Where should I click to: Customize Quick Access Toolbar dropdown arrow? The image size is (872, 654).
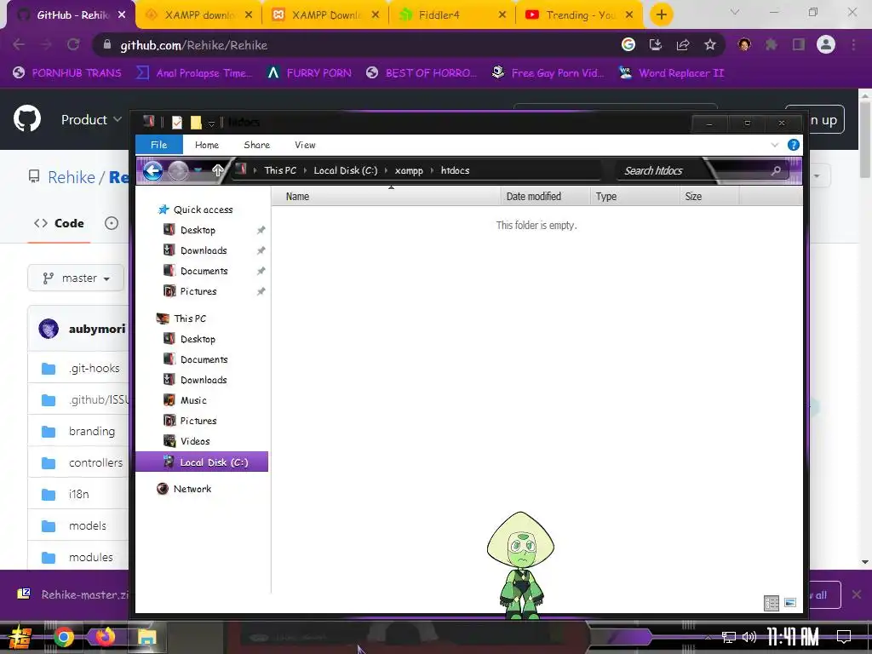(x=211, y=123)
